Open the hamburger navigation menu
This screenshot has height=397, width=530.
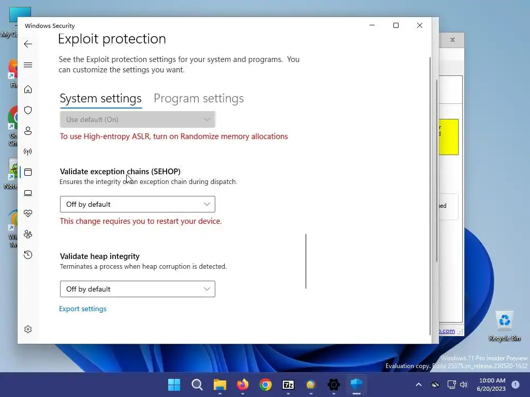(28, 65)
